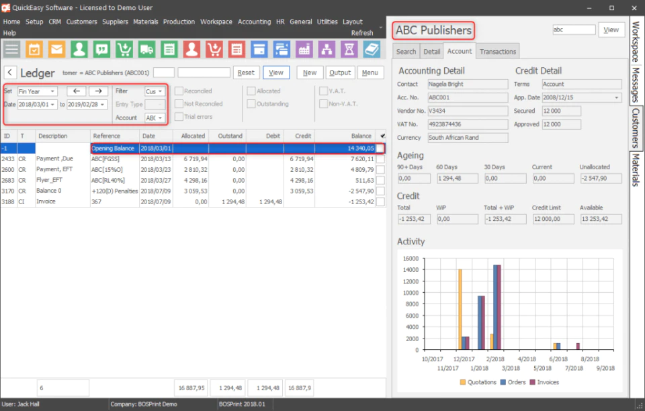Screen dimensions: 645x411
Task: Tick the checkbox on row 2433
Action: 380,158
